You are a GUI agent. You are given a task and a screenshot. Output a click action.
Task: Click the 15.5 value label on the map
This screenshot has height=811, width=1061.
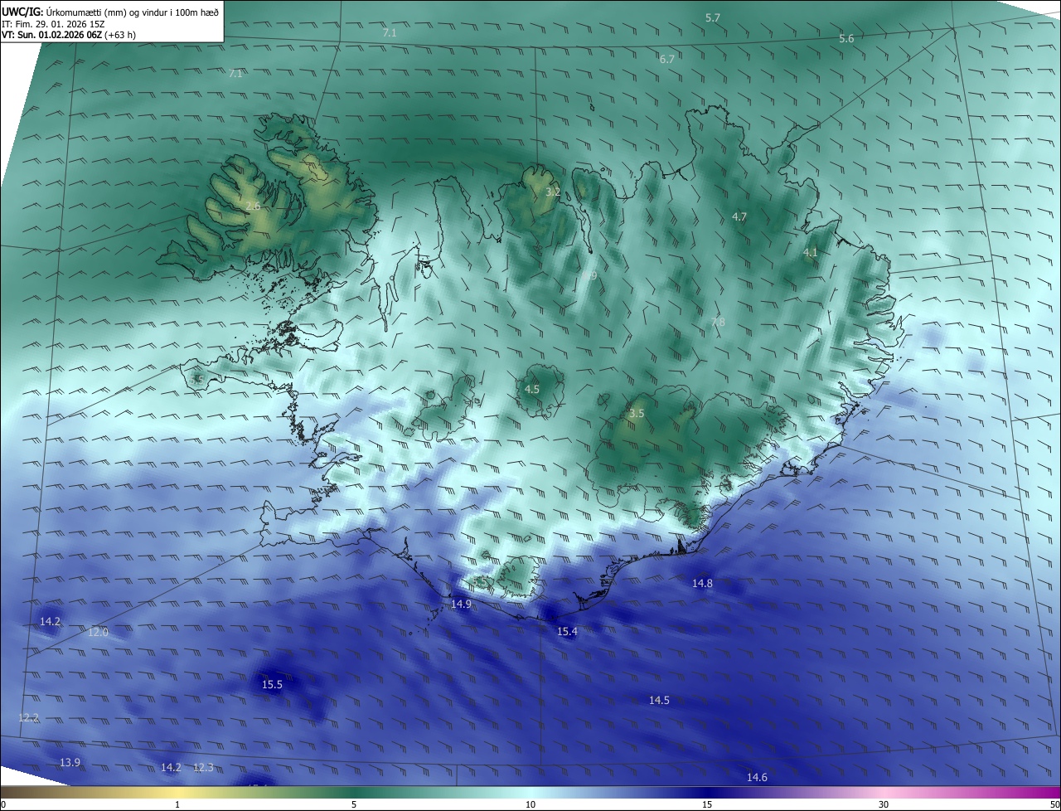tap(272, 685)
